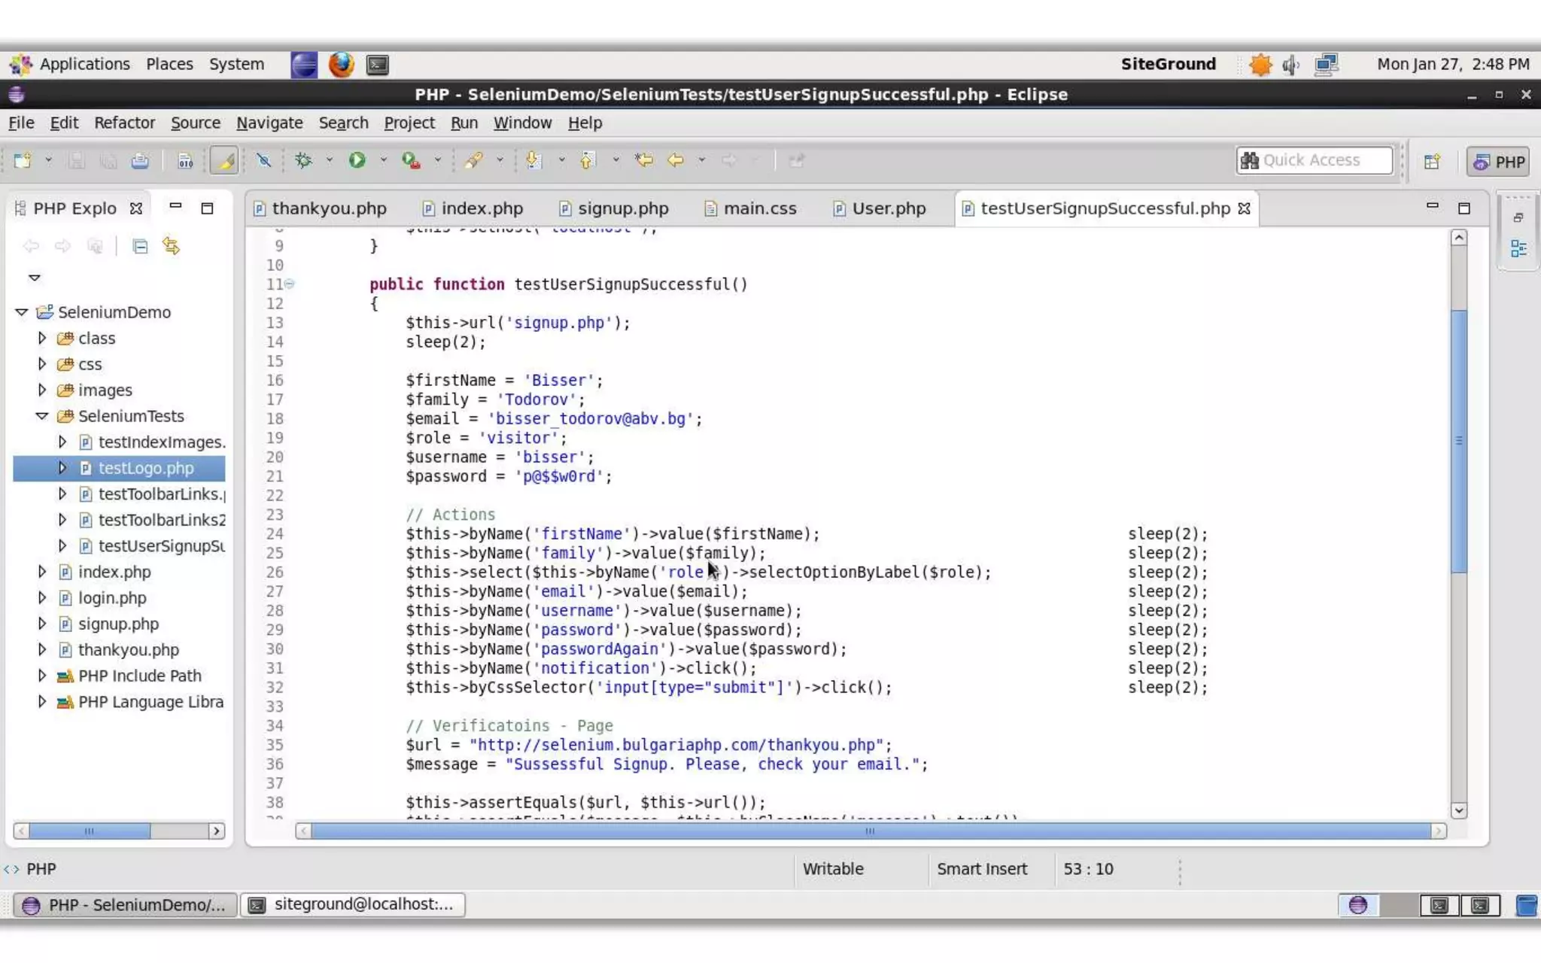1541x963 pixels.
Task: Open the Run button dropdown arrow
Action: point(383,160)
